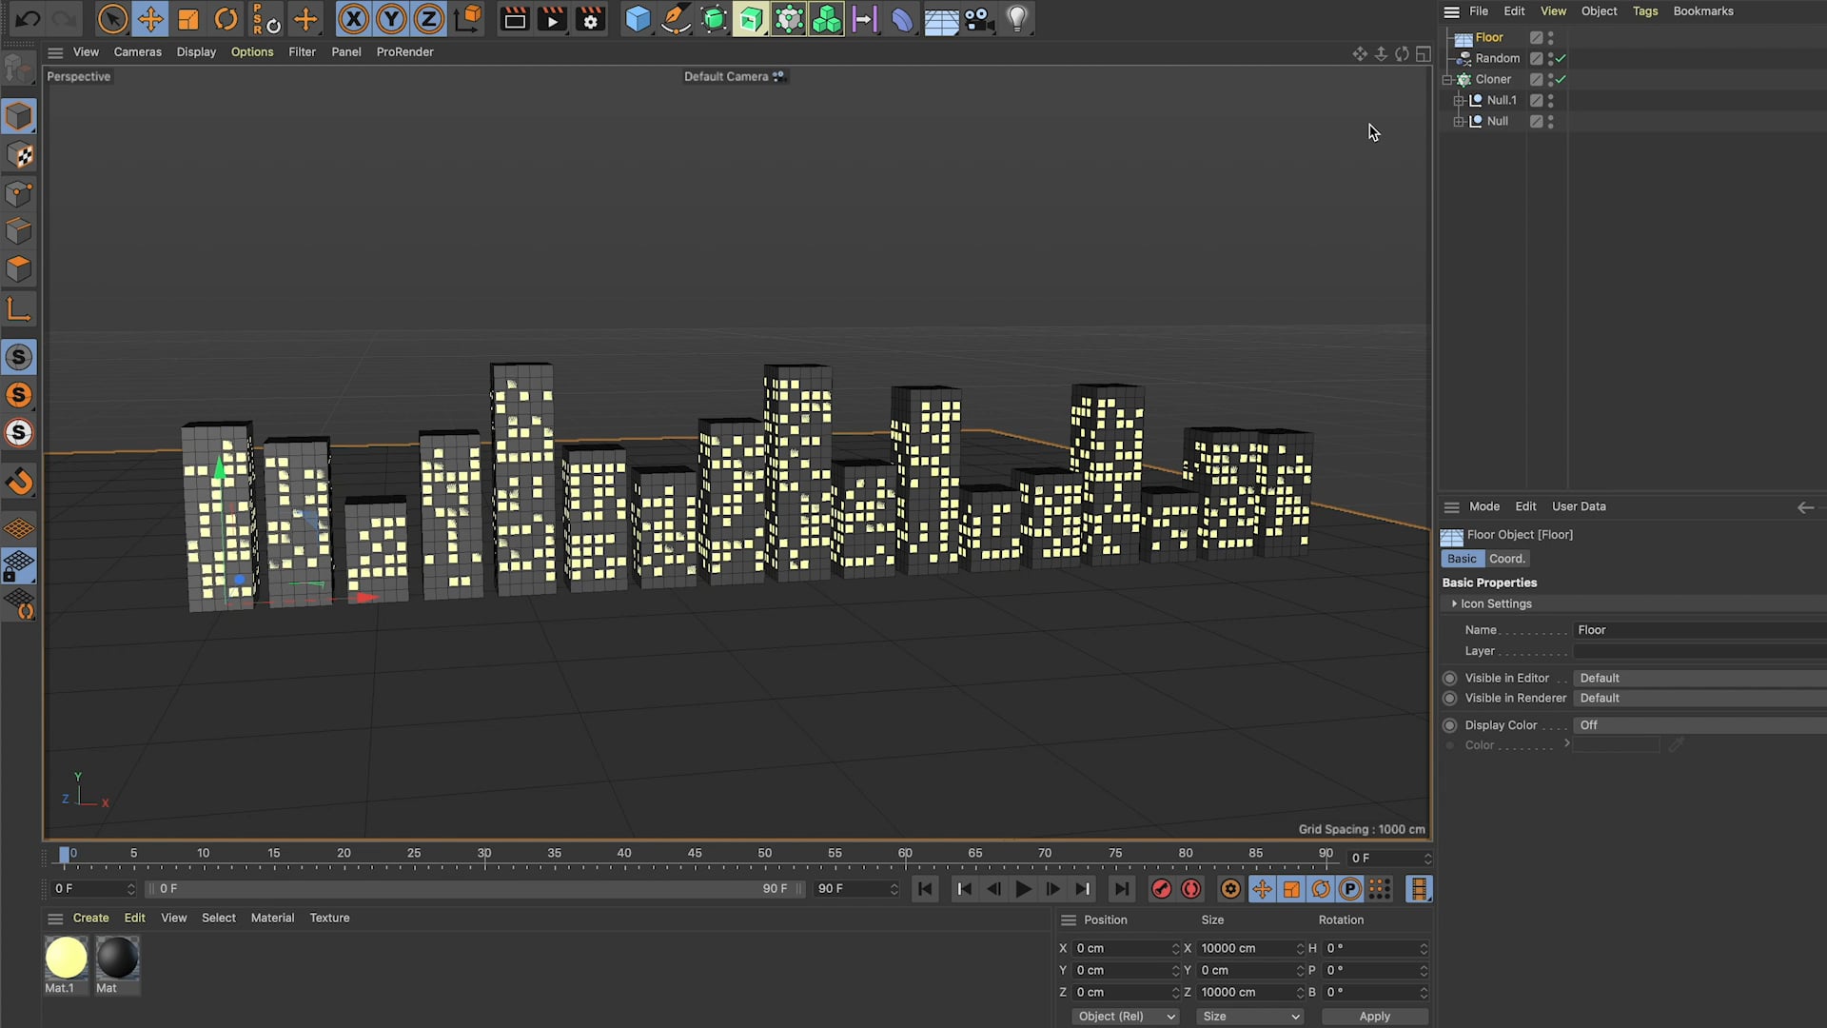Select the Scale tool
This screenshot has width=1827, height=1028.
click(x=188, y=18)
